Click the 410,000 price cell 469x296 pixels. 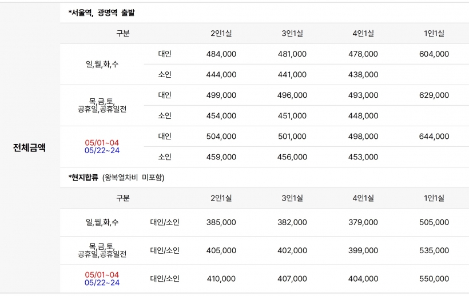coord(221,279)
